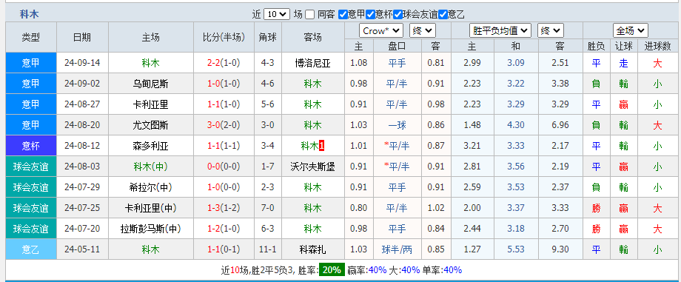Open the recent matches count dropdown showing 10
The width and height of the screenshot is (681, 282).
[277, 14]
